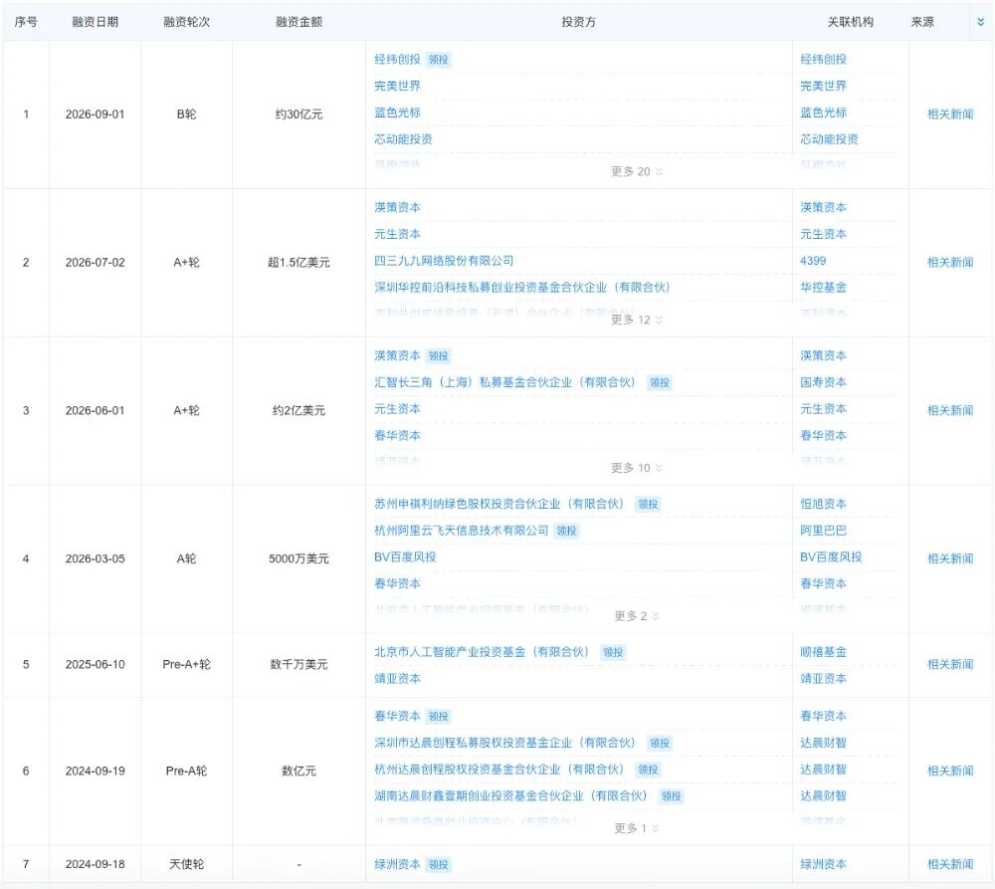Screen dimensions: 995x889
Task: Open 相关新闻 for the Pre-A+轮 round
Action: tap(950, 664)
